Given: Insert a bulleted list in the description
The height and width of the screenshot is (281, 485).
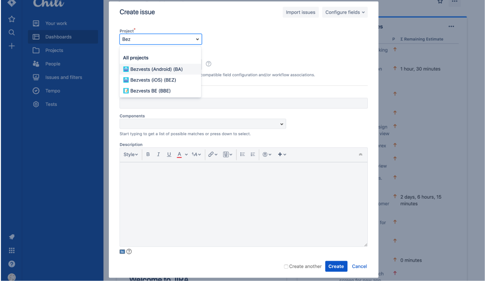Looking at the screenshot, I should coord(242,154).
